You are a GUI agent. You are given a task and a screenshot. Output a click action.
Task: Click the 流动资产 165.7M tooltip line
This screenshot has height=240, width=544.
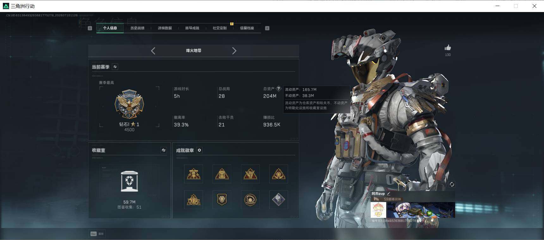pos(301,89)
